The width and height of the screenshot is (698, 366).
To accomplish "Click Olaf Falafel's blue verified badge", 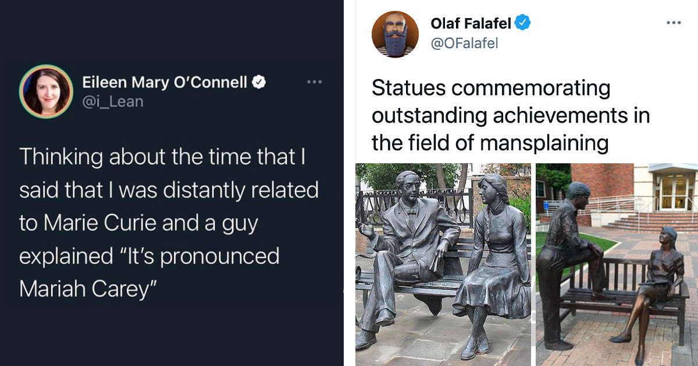I will [523, 23].
